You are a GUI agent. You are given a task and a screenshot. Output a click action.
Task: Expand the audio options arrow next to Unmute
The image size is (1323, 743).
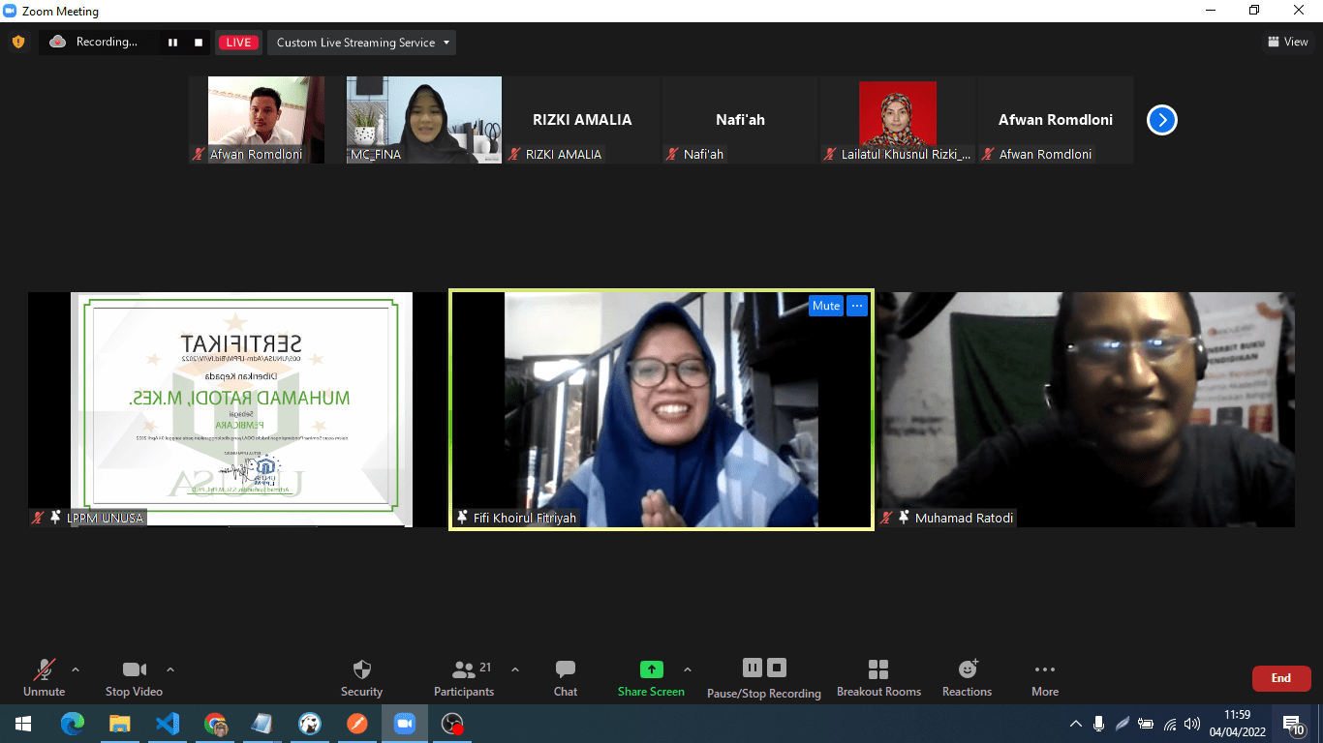(76, 669)
